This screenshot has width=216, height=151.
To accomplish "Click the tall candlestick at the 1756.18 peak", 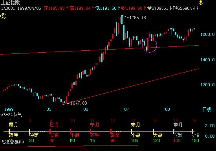I will click(122, 21).
